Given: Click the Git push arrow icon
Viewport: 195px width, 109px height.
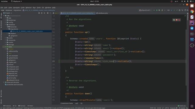Looking at the screenshot, I should coord(177,10).
